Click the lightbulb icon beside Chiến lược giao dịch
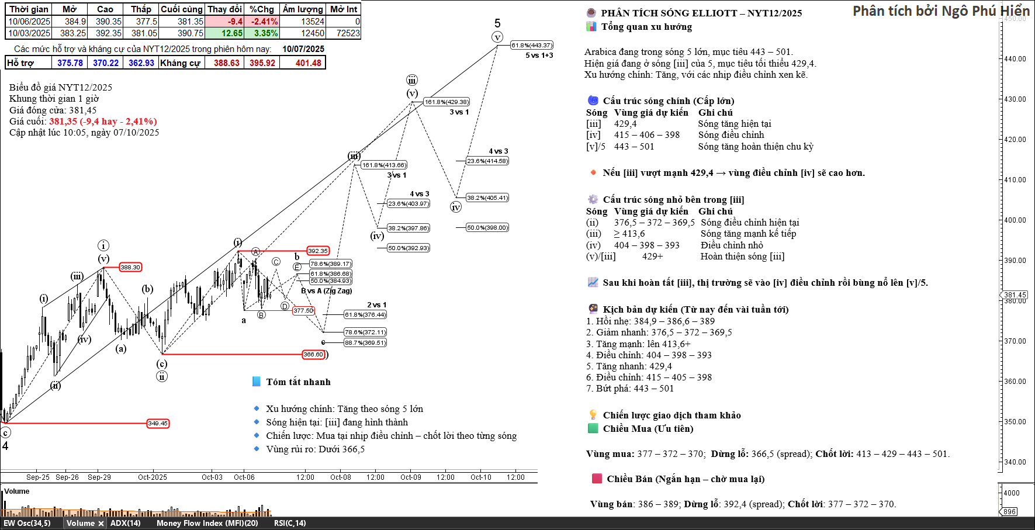1035x530 pixels. click(593, 415)
